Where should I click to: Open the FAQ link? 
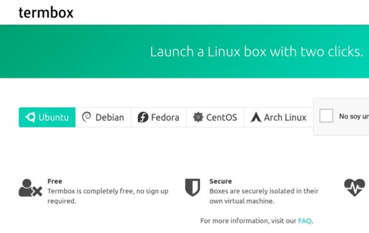click(305, 221)
